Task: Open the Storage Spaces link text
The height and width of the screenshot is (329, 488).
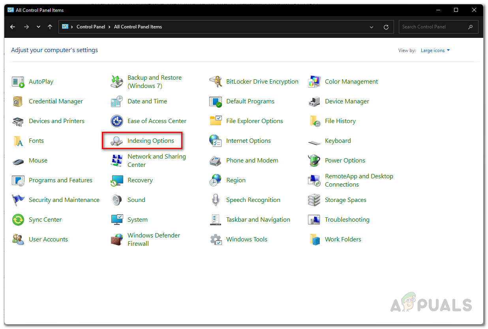Action: (345, 200)
